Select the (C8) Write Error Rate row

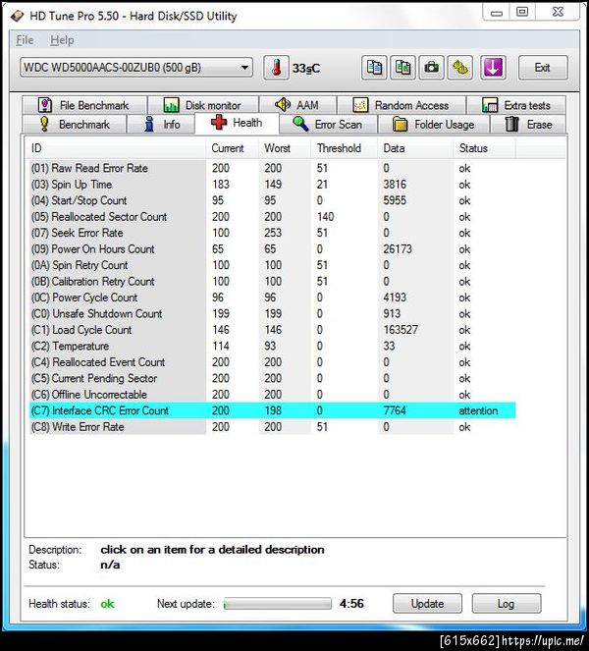tap(273, 427)
